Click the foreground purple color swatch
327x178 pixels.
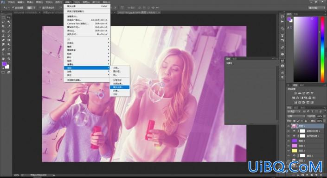pos(4,64)
